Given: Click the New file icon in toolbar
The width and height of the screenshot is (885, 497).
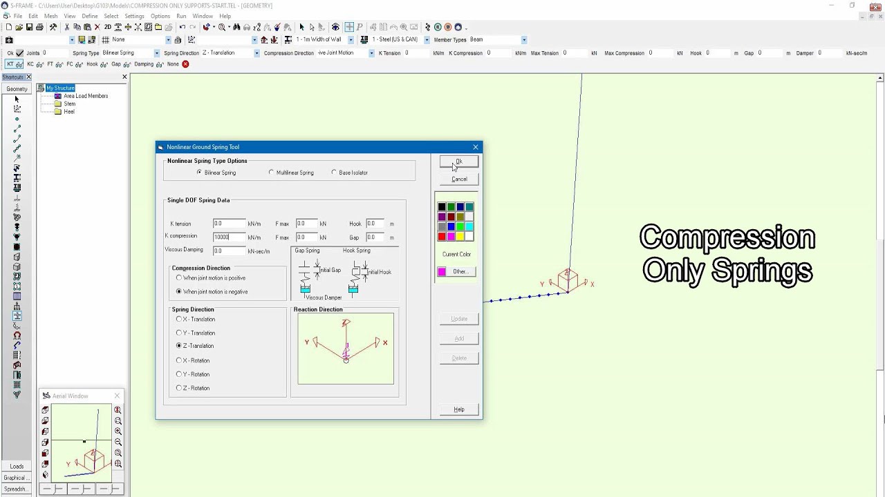Looking at the screenshot, I should point(8,28).
